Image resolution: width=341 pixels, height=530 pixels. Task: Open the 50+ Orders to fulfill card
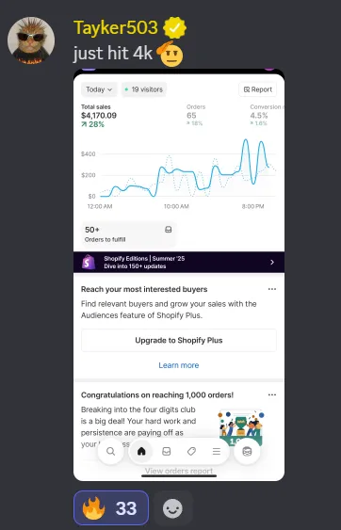click(129, 233)
